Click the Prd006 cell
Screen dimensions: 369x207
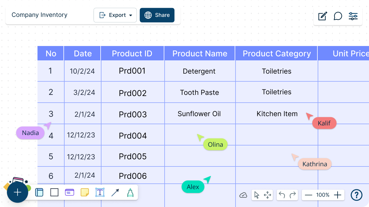pyautogui.click(x=133, y=176)
